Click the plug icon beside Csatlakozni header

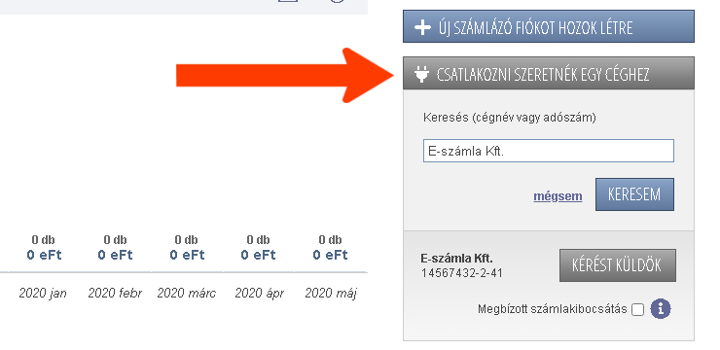[x=421, y=74]
